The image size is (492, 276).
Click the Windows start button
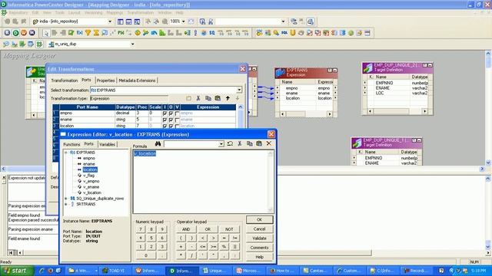tap(16, 271)
